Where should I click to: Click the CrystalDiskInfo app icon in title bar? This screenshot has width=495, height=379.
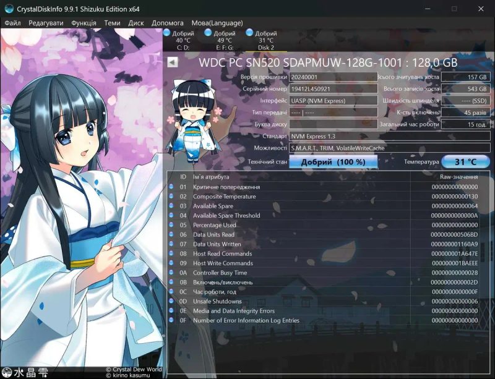(9, 9)
